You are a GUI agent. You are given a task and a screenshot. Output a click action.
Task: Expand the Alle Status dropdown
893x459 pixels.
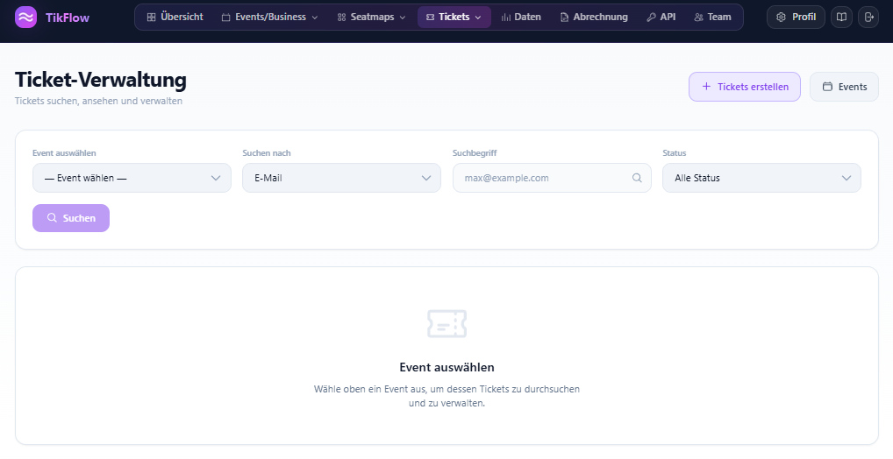(x=761, y=178)
